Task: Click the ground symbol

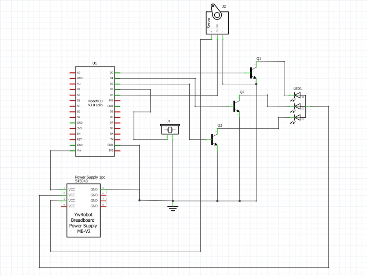Action: coord(172,208)
